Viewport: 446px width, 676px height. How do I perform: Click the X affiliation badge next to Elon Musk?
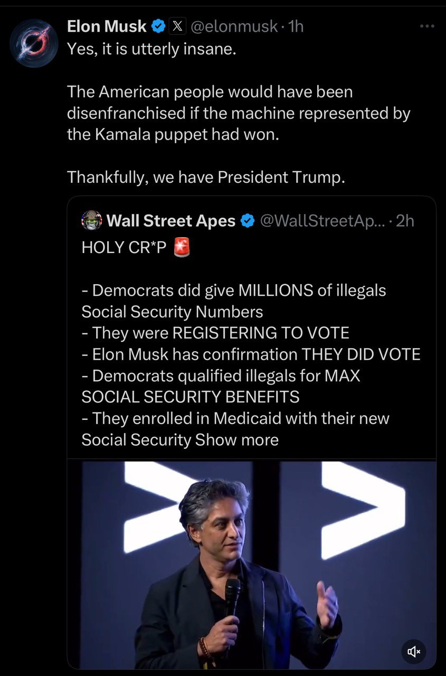[x=177, y=26]
